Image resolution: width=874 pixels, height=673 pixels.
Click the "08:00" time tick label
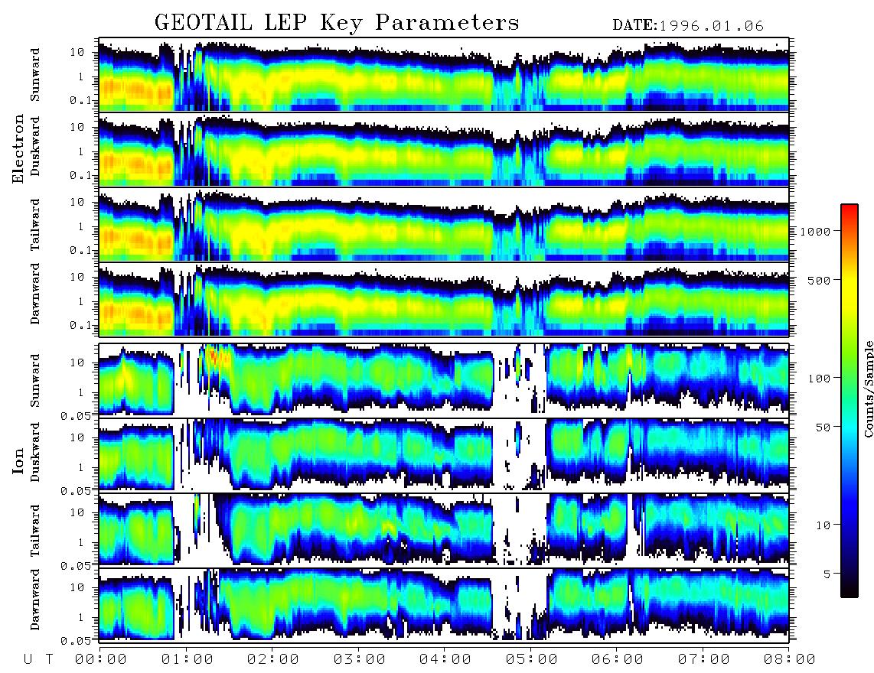[x=789, y=659]
